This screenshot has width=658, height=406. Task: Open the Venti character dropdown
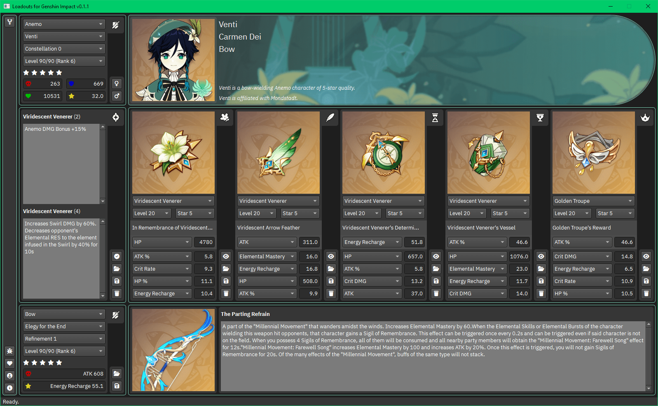click(64, 36)
